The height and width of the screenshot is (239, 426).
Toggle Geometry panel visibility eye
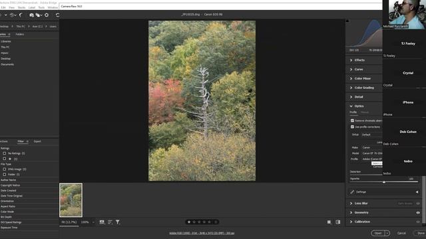click(418, 212)
